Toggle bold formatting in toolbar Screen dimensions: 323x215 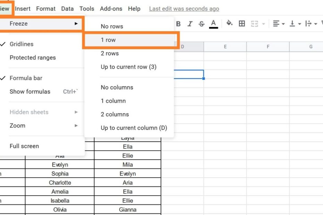(179, 24)
